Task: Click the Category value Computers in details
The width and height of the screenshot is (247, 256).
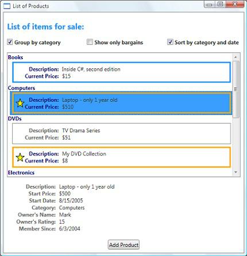Action: pos(72,208)
